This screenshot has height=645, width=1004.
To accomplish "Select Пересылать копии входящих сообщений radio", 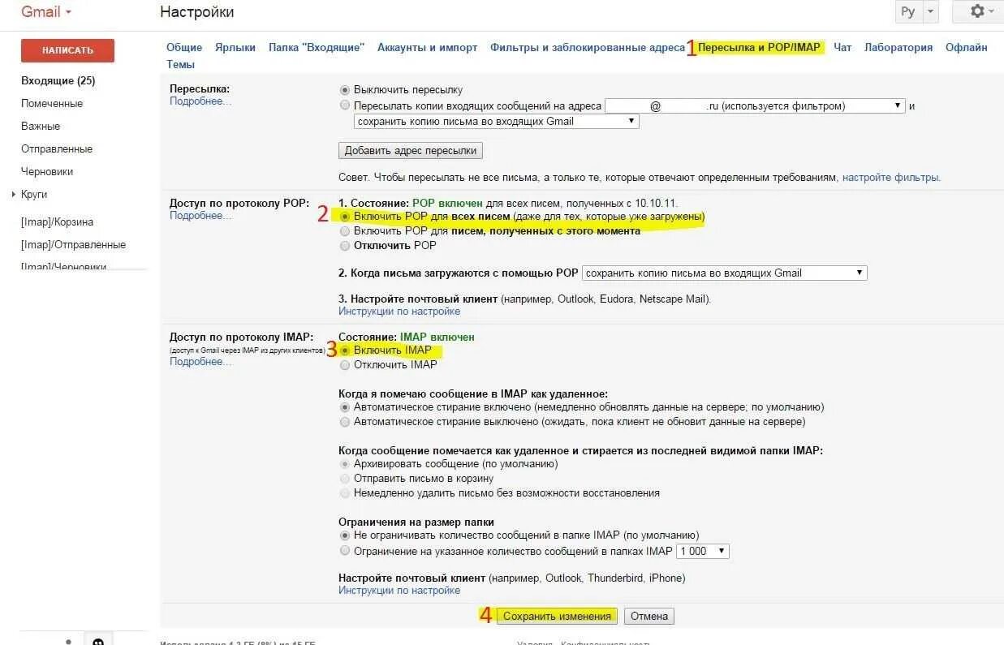I will click(x=345, y=105).
